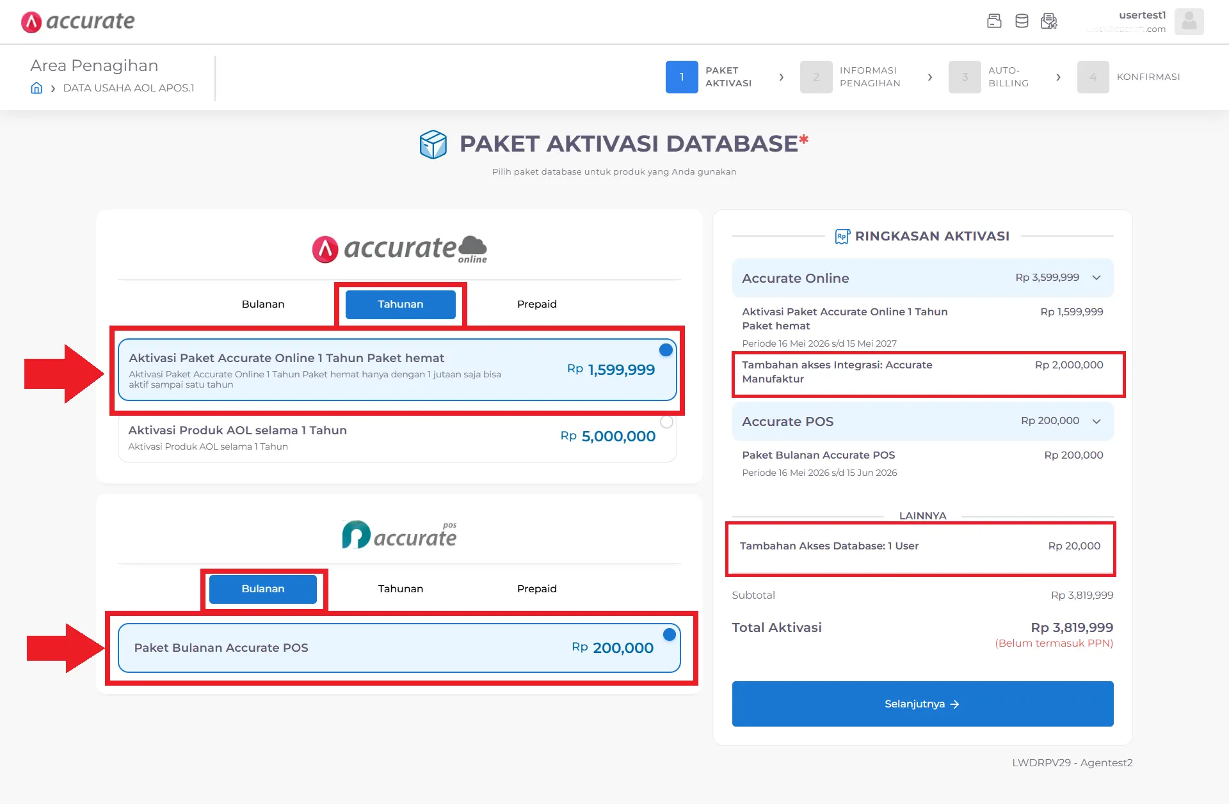Image resolution: width=1229 pixels, height=804 pixels.
Task: Switch Accurate POS to Prepaid tab
Action: point(537,589)
